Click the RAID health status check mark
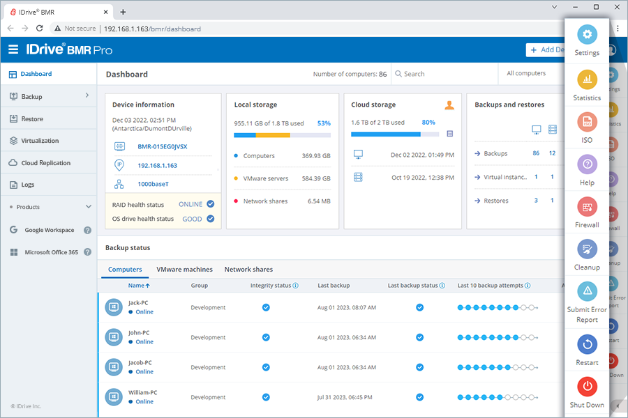Image resolution: width=628 pixels, height=418 pixels. pyautogui.click(x=210, y=204)
